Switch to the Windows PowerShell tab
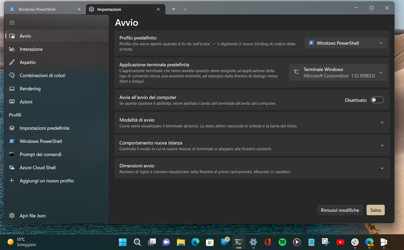 click(45, 9)
